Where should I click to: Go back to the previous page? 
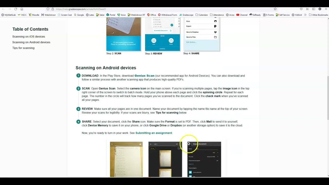pyautogui.click(x=3, y=9)
